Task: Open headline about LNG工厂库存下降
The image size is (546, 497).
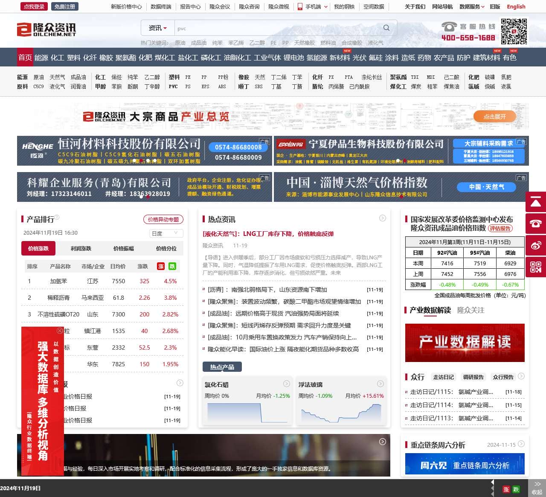Action: pos(268,234)
